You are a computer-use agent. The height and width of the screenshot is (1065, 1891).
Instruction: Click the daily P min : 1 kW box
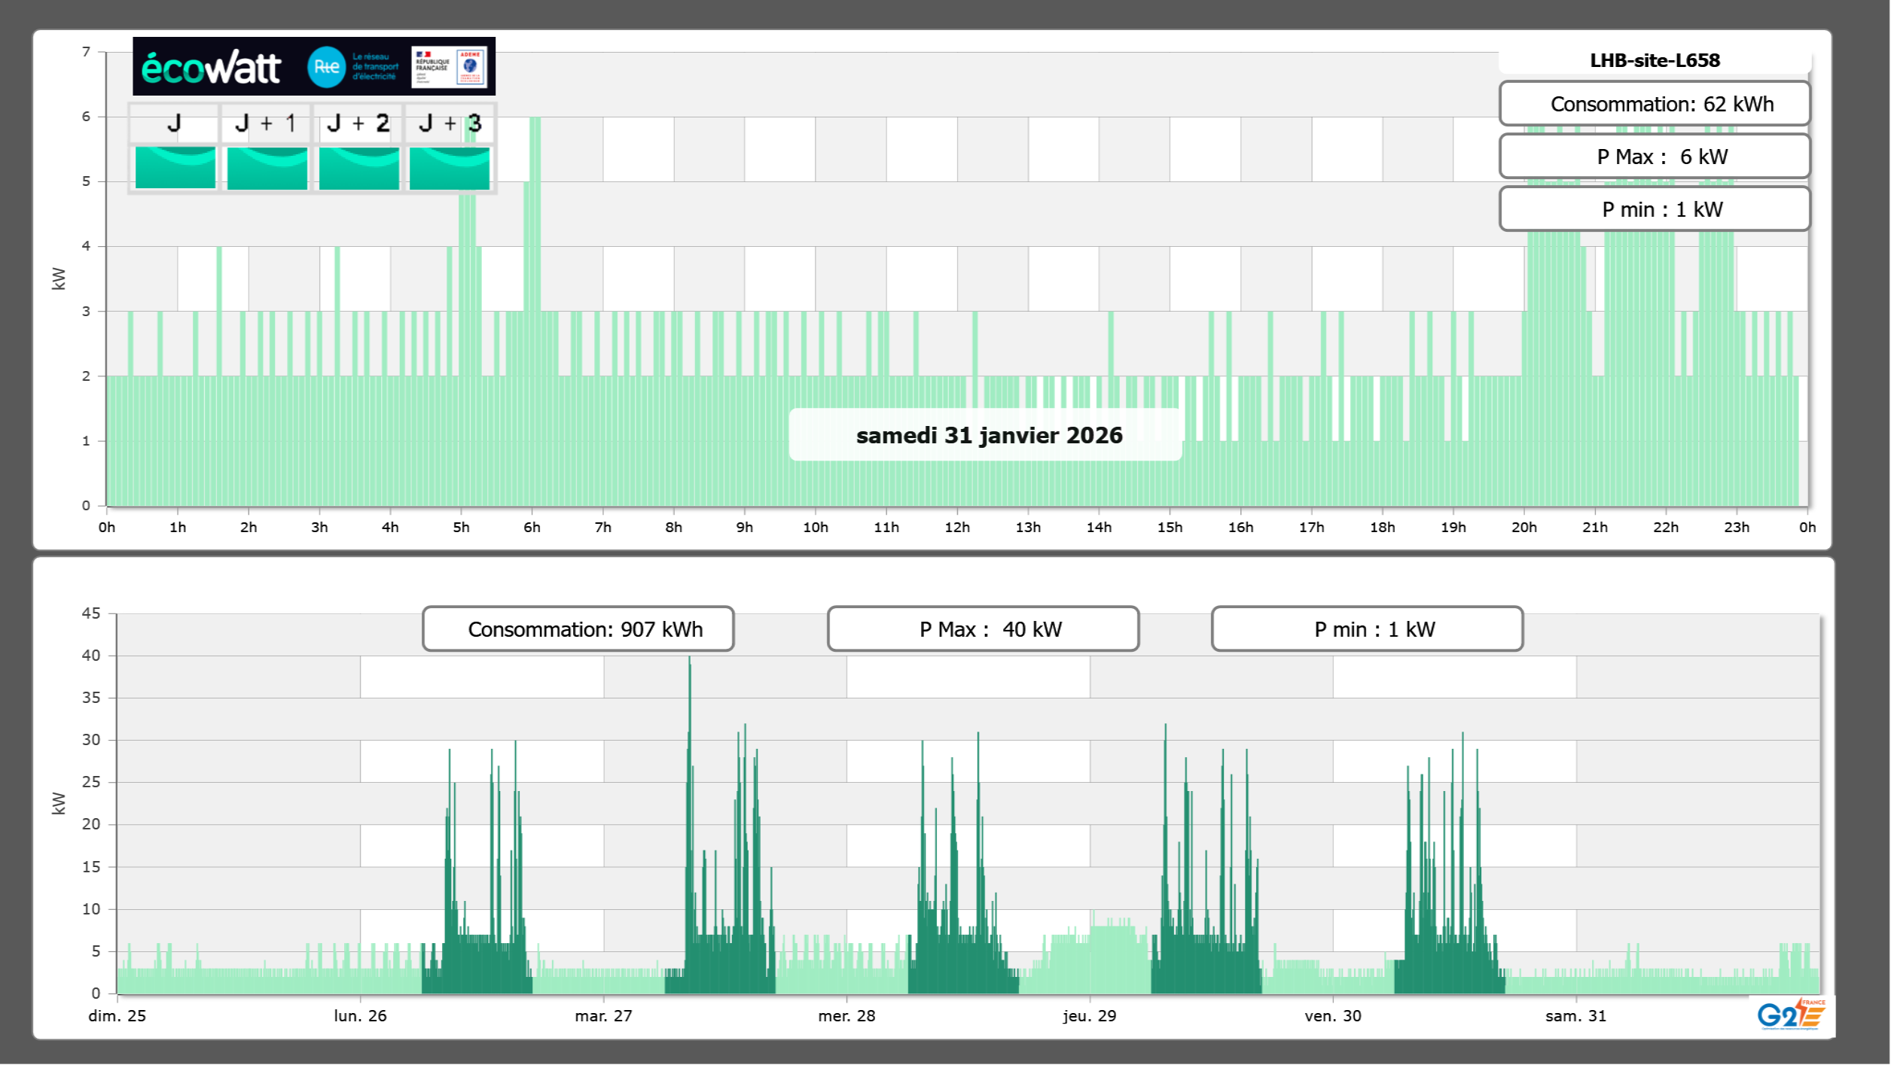[x=1655, y=209]
